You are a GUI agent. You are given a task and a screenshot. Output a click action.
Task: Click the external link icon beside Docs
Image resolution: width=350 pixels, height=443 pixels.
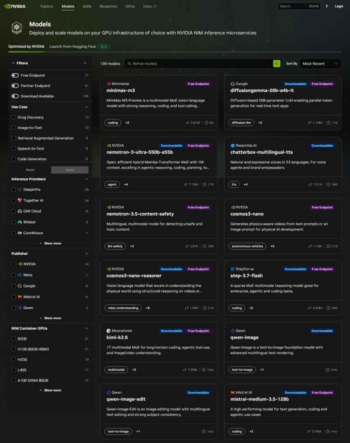[x=155, y=6]
